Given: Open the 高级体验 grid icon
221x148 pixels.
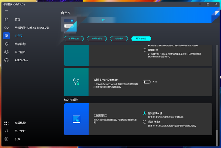Looking at the screenshot, I should coord(7,123).
